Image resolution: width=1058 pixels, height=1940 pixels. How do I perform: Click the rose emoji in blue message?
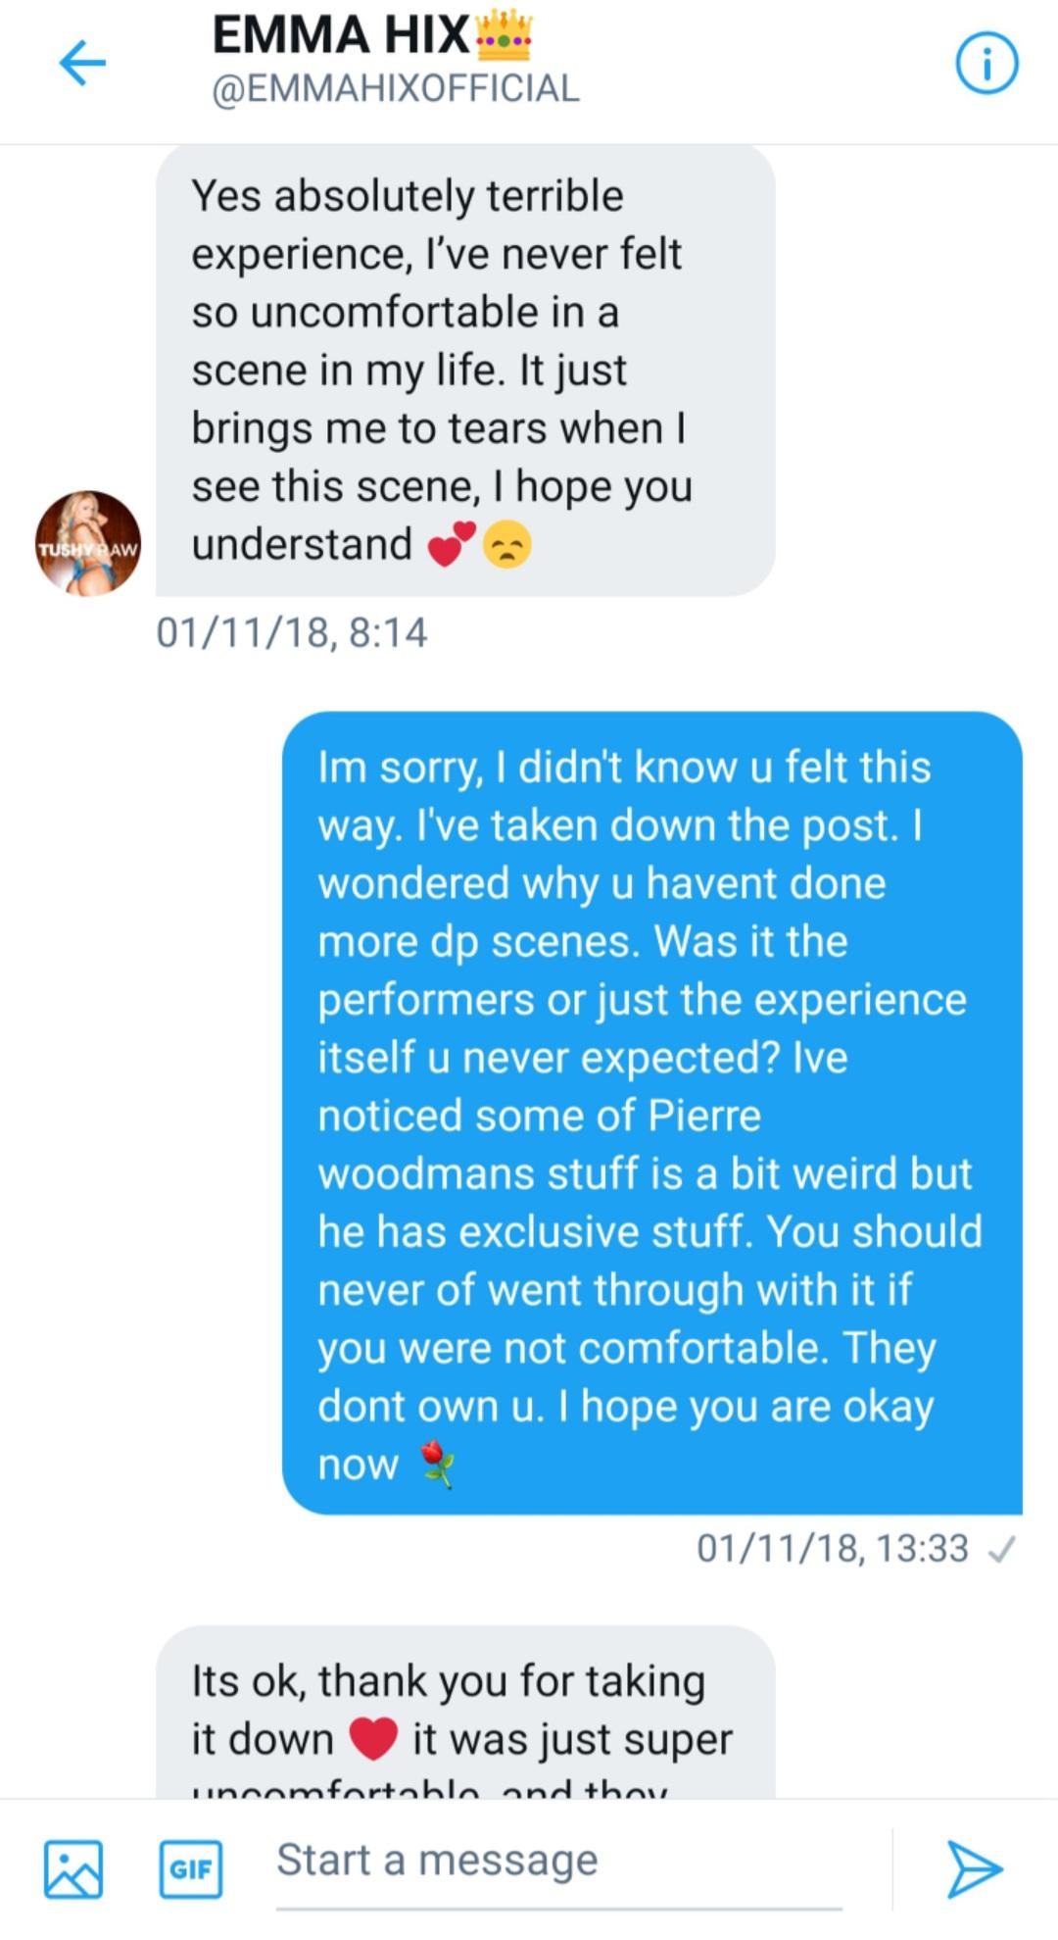[x=437, y=1465]
